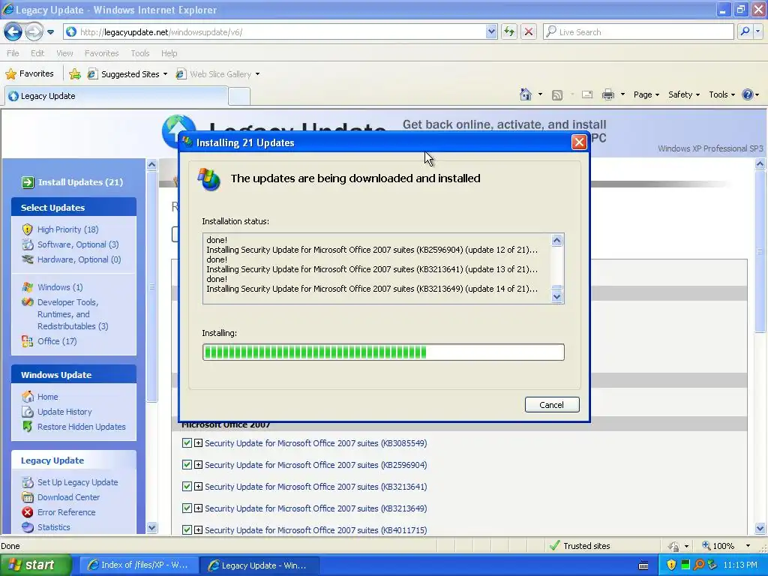Click the Stop loading icon
Image resolution: width=768 pixels, height=576 pixels.
point(529,31)
